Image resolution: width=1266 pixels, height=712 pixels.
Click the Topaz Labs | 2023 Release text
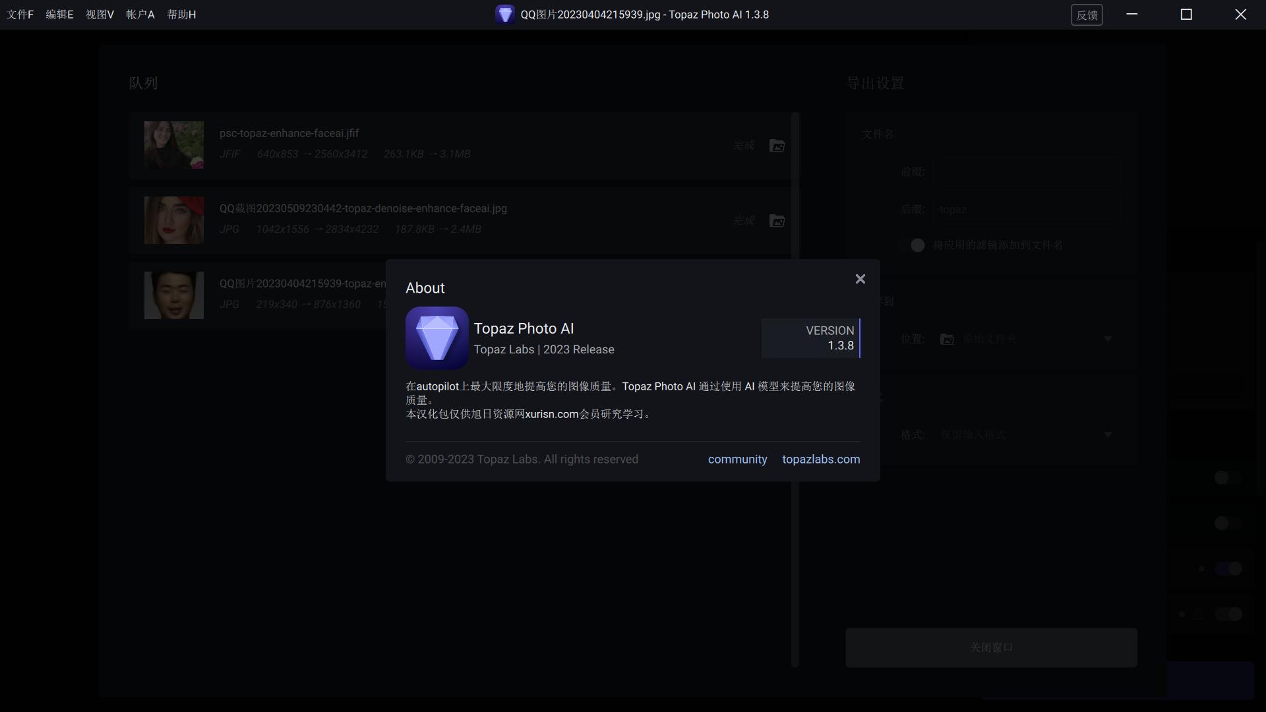point(544,349)
